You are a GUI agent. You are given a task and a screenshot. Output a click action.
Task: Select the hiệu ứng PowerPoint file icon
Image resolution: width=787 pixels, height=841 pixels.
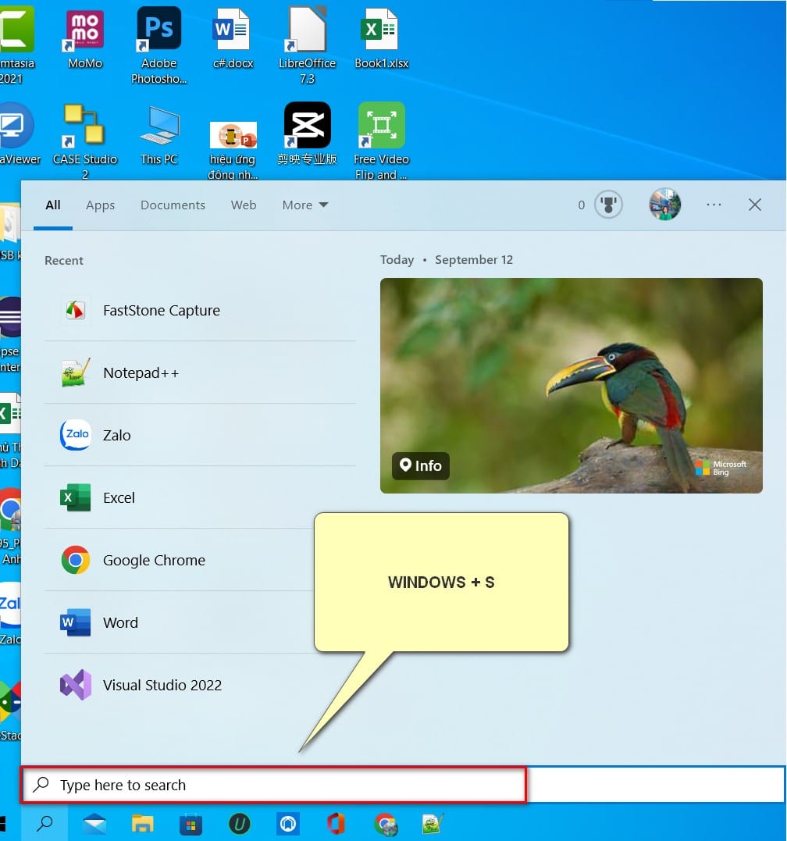(233, 150)
